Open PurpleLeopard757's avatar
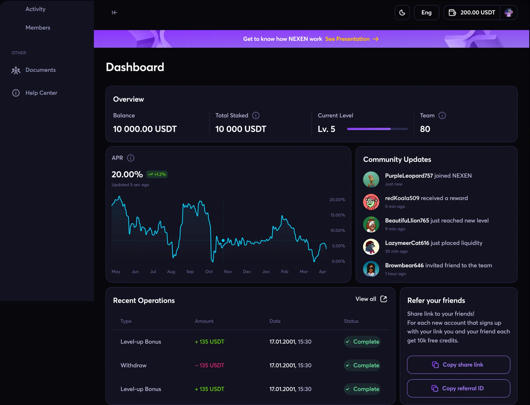The image size is (530, 405). pyautogui.click(x=371, y=179)
